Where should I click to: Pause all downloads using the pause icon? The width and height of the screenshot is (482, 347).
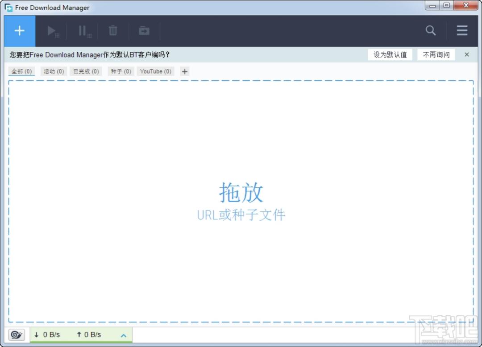[x=83, y=30]
